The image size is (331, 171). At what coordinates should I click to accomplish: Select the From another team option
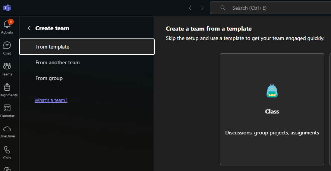click(x=57, y=62)
